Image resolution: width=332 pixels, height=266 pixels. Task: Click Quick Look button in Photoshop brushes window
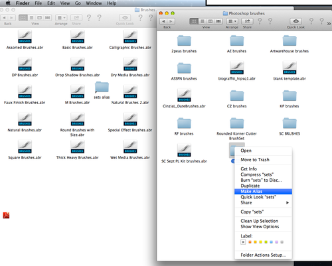point(296,21)
